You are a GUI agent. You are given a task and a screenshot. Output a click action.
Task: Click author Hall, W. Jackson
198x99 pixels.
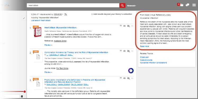(77, 84)
